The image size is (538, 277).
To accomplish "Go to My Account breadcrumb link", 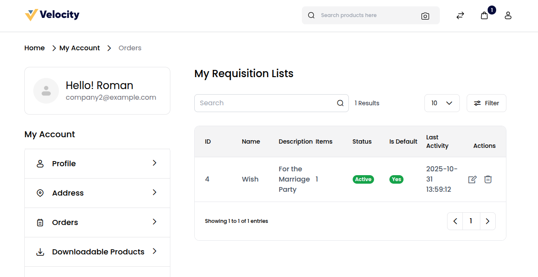I will coord(79,48).
